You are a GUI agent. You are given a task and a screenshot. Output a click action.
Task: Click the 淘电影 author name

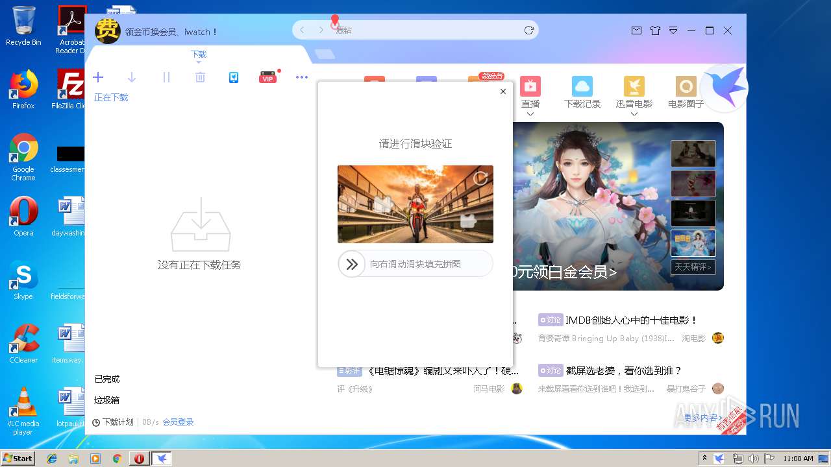click(693, 339)
